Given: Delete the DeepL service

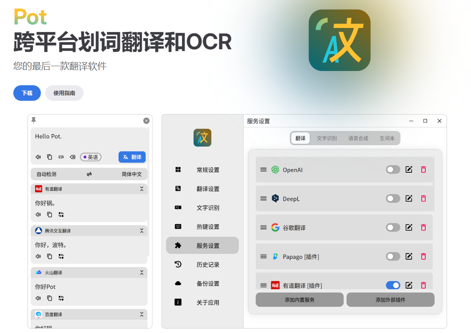Looking at the screenshot, I should click(424, 198).
